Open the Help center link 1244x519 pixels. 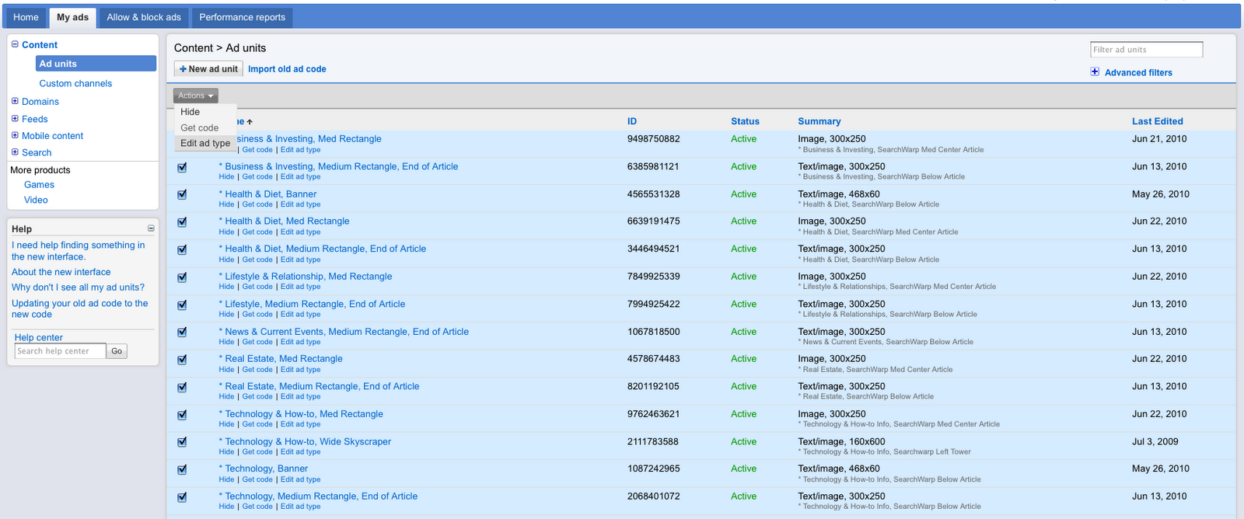(x=39, y=337)
